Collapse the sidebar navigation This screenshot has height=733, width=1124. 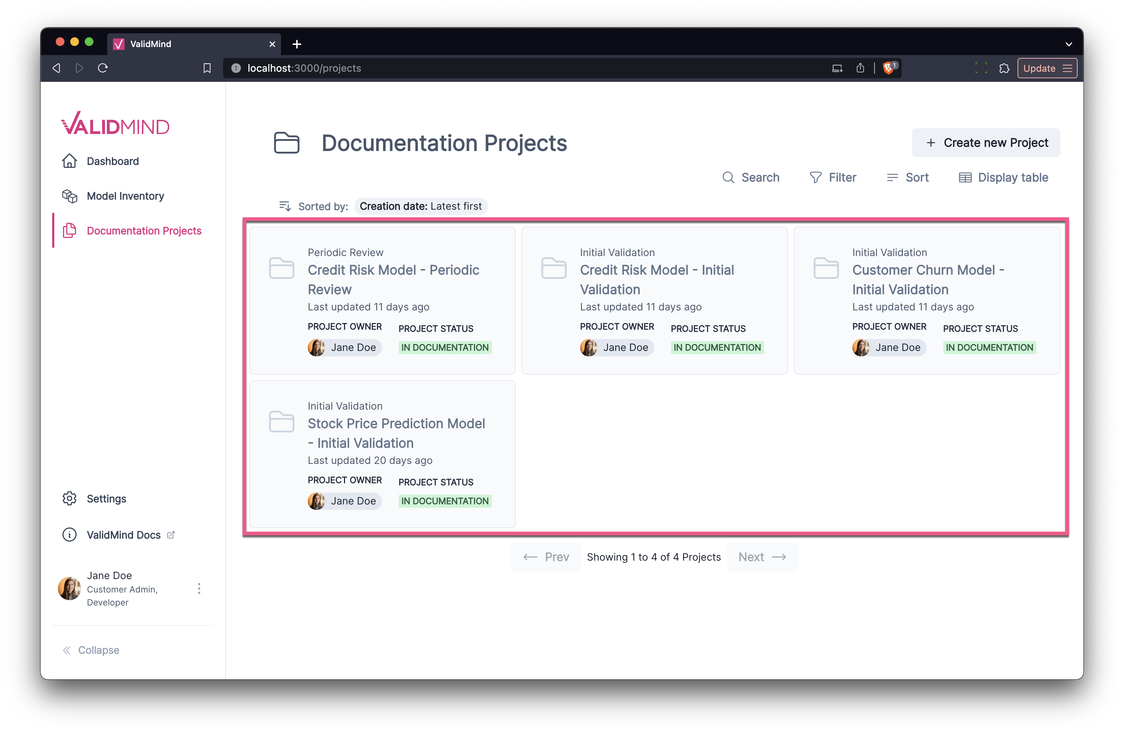91,650
